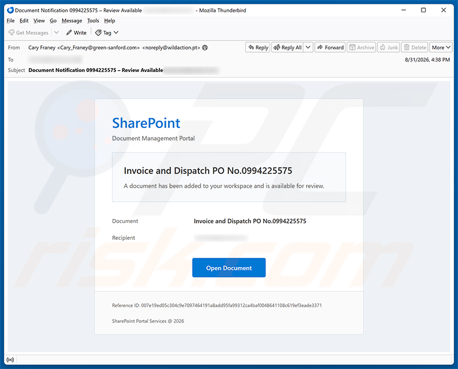458x369 pixels.
Task: Reply to the email
Action: (258, 48)
